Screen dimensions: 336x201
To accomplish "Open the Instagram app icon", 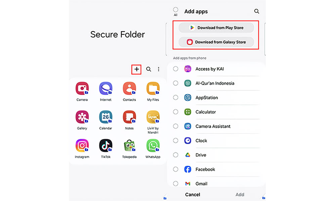I will [x=82, y=145].
